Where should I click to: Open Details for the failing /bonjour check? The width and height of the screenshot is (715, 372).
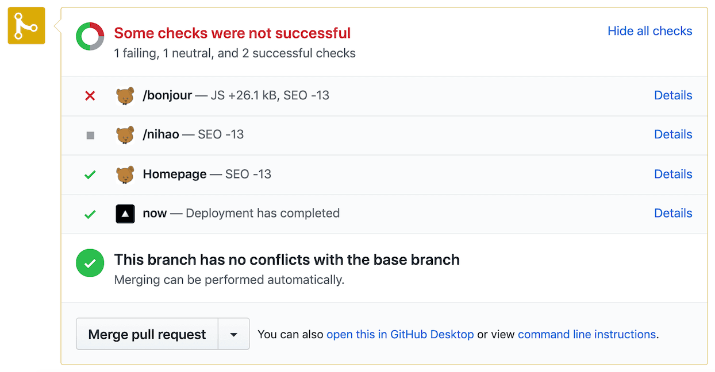(x=673, y=95)
